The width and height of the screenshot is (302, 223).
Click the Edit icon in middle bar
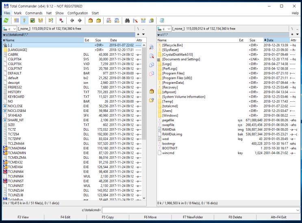click(152, 56)
